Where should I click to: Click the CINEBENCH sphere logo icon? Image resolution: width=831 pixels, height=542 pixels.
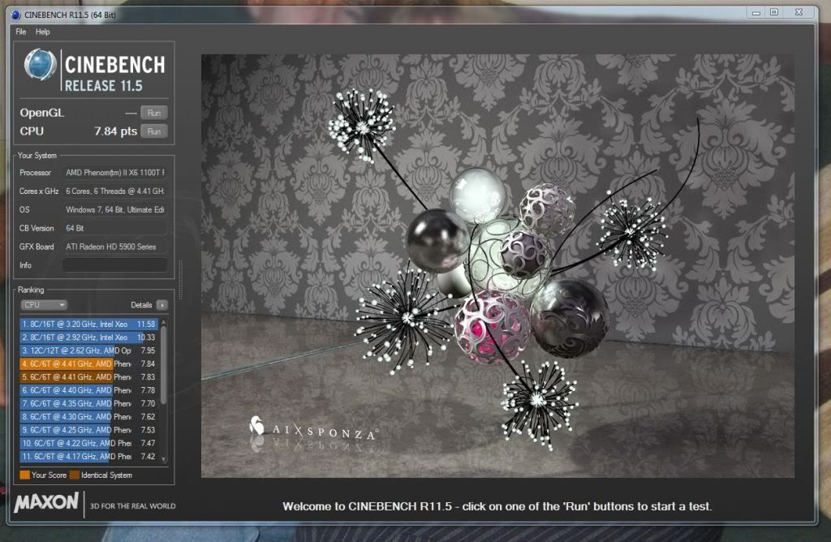coord(41,65)
